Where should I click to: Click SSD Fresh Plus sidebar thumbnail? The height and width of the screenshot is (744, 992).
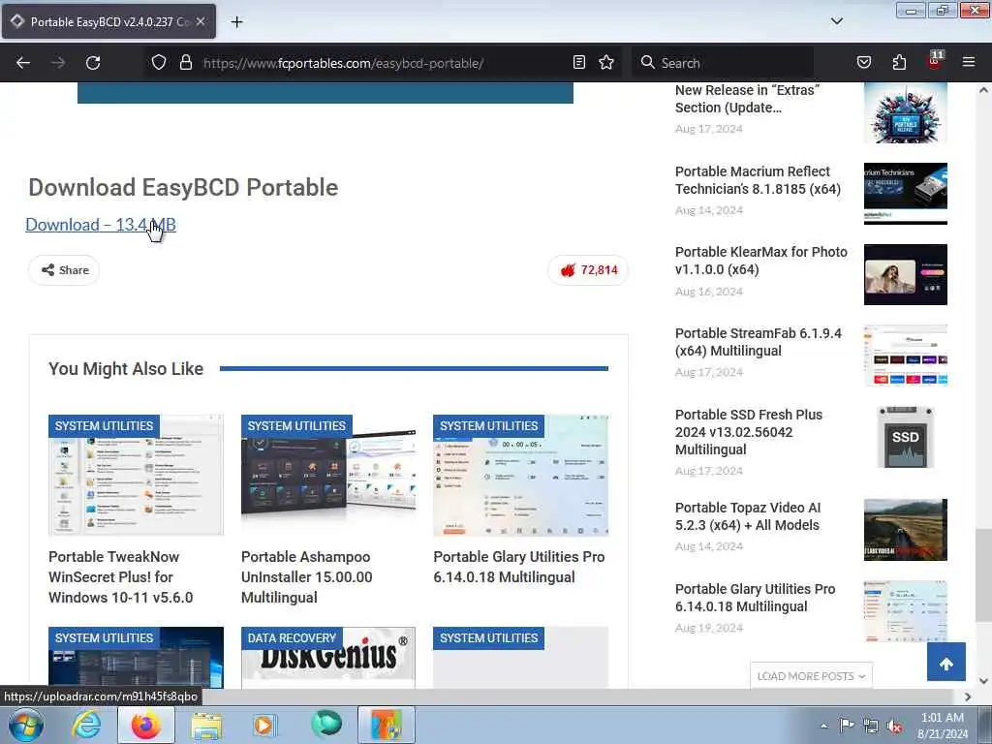pos(906,437)
